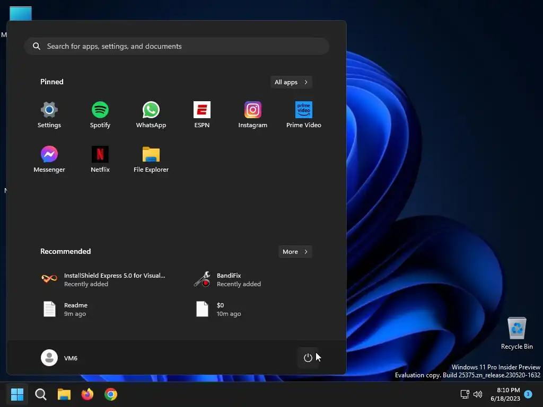The image size is (543, 407).
Task: Open Instagram from pinned apps
Action: click(253, 115)
